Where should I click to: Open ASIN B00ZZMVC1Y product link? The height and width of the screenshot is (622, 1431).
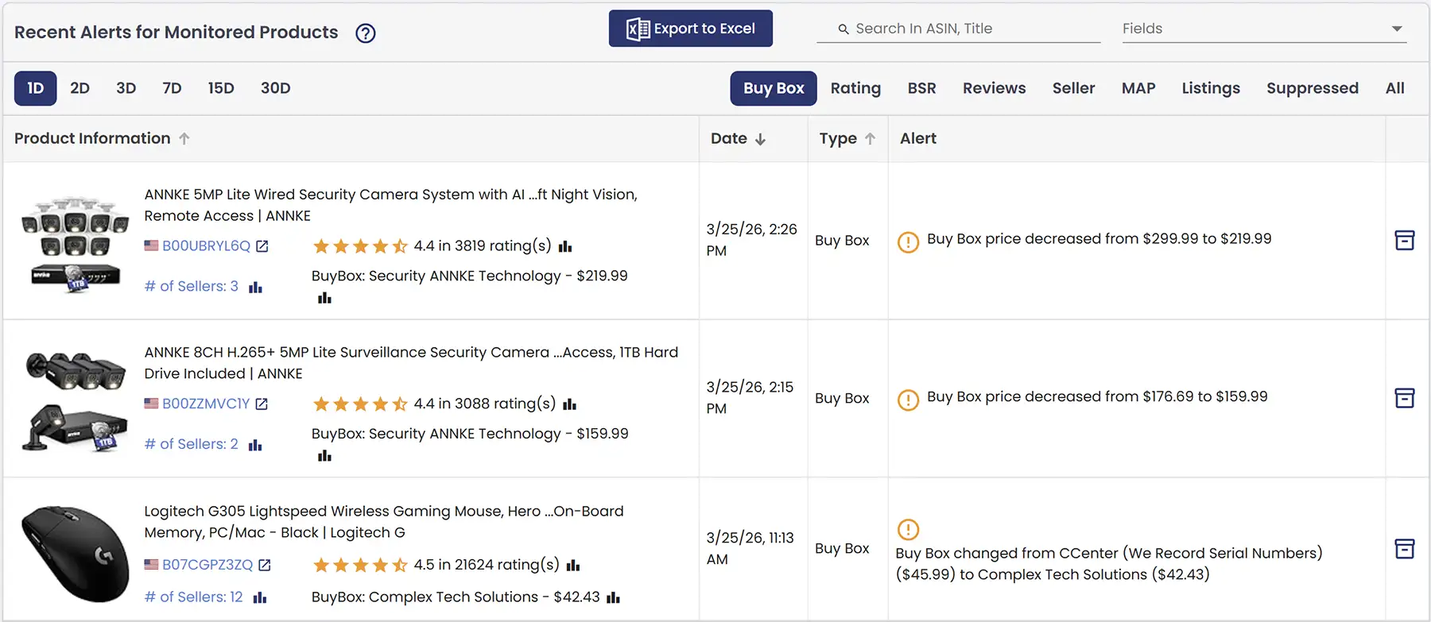click(206, 404)
